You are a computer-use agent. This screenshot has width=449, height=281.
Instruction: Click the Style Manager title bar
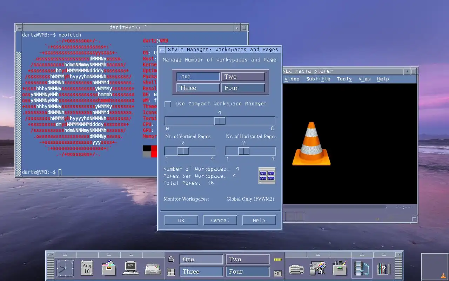pyautogui.click(x=223, y=50)
